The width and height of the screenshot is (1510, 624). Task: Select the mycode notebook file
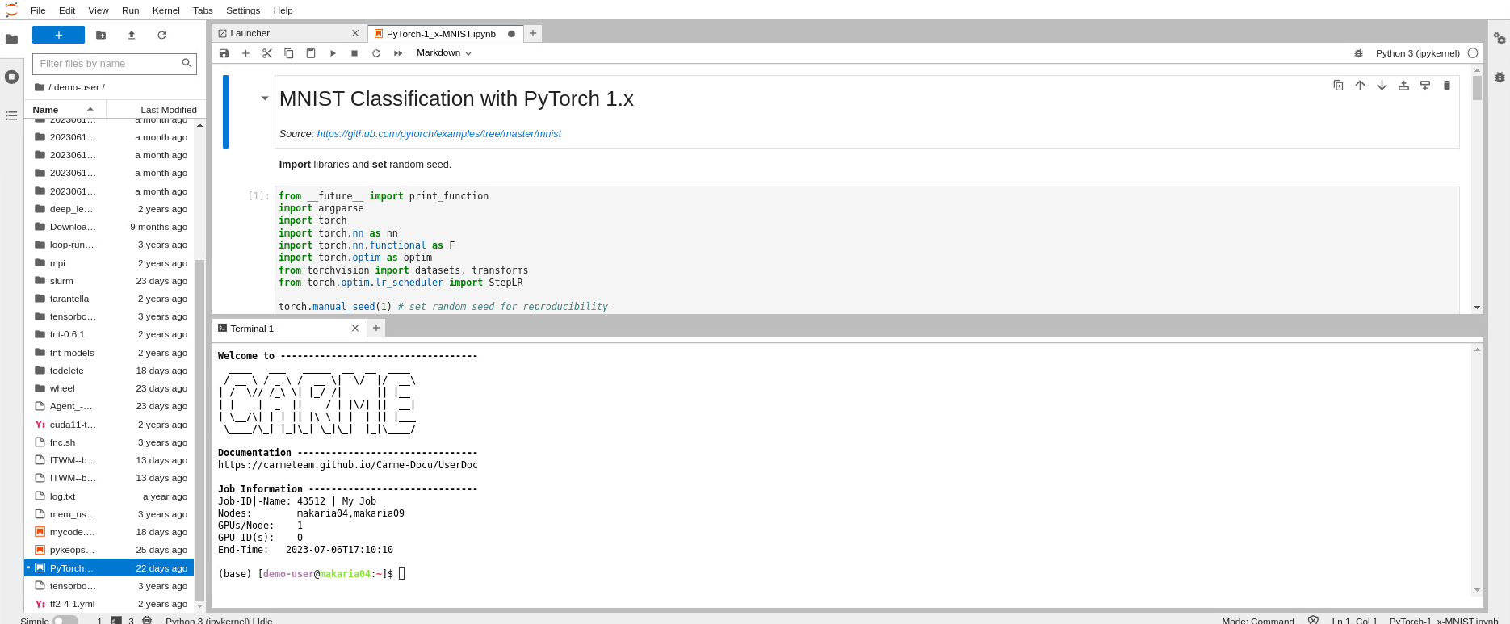(x=110, y=532)
